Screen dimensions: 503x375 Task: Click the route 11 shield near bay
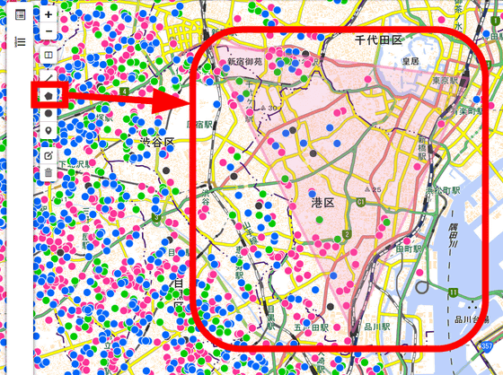pyautogui.click(x=454, y=292)
